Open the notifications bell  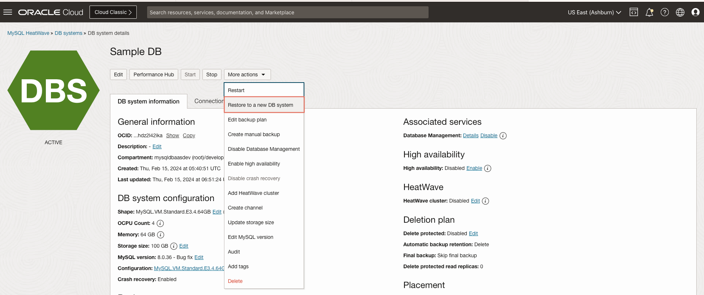[649, 12]
